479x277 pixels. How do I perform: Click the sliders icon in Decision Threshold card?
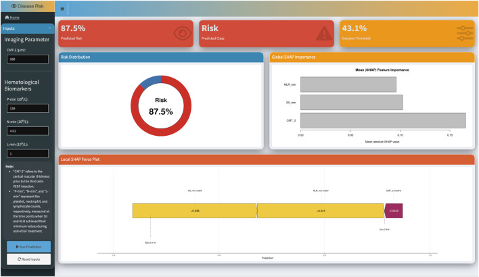click(465, 33)
